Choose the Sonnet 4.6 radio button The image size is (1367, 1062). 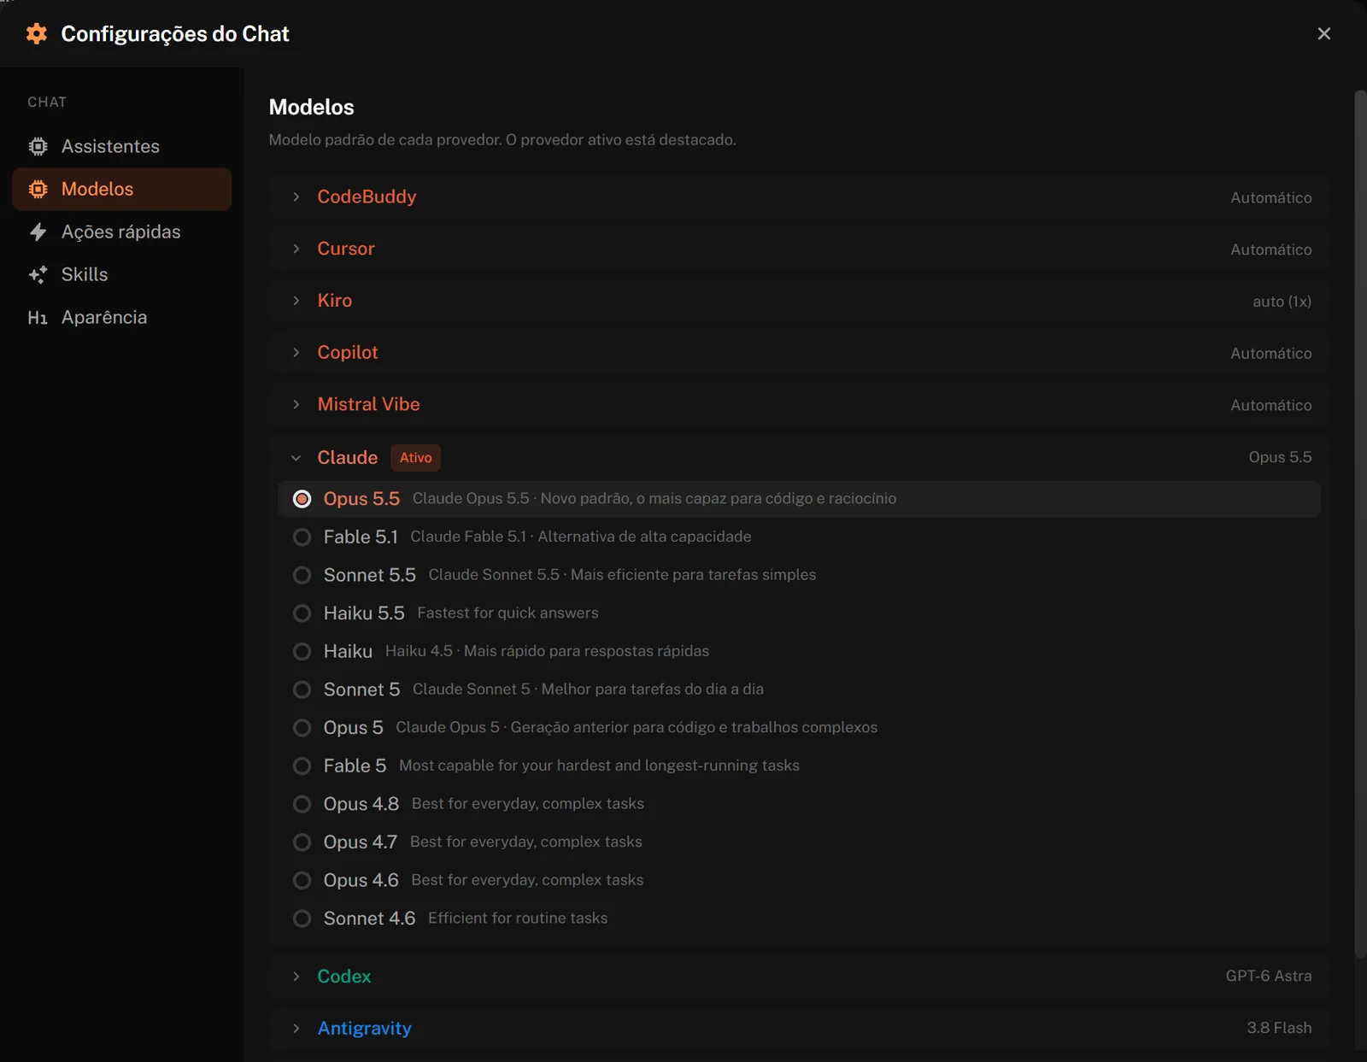tap(302, 918)
